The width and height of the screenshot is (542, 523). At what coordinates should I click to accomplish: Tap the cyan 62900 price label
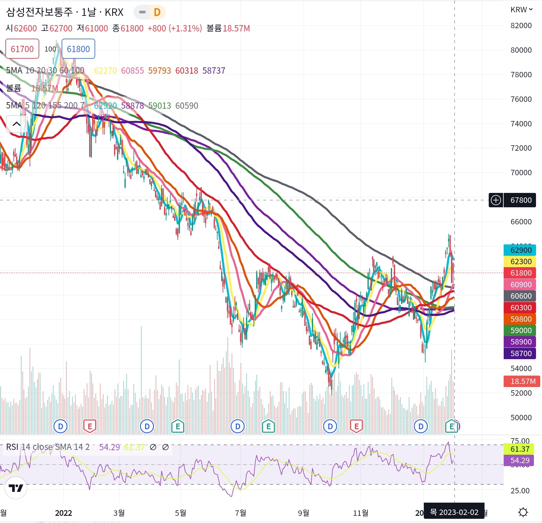pyautogui.click(x=520, y=250)
